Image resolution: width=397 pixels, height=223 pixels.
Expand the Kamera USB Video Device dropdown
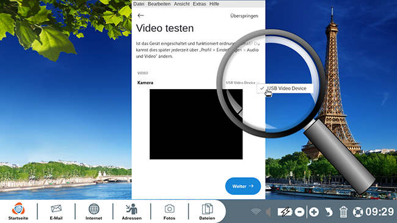coord(242,82)
